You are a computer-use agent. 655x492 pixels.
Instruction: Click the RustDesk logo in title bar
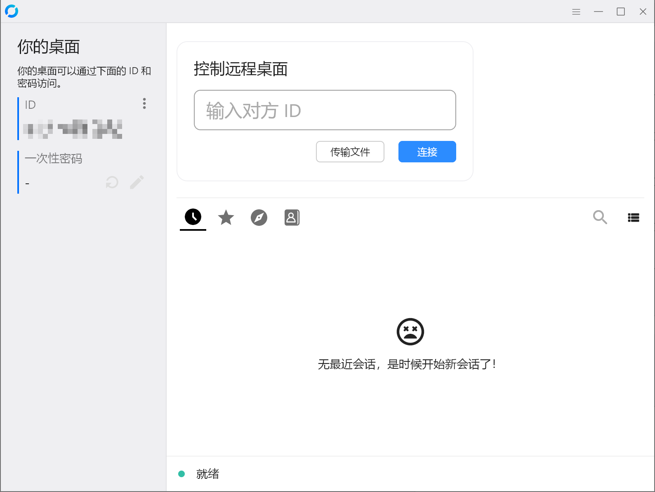point(12,11)
